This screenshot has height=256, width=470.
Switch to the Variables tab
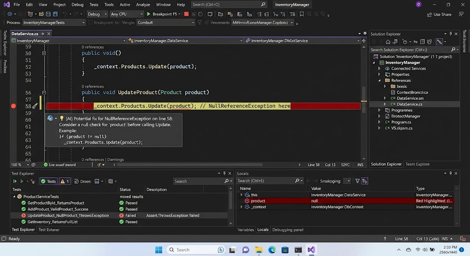point(246,230)
